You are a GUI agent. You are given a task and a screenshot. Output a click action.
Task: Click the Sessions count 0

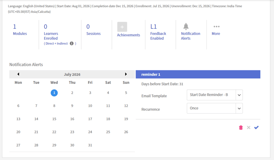point(88,27)
